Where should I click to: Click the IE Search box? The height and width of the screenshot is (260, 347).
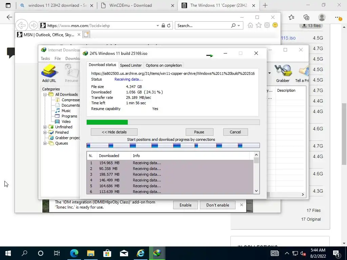[x=203, y=26]
